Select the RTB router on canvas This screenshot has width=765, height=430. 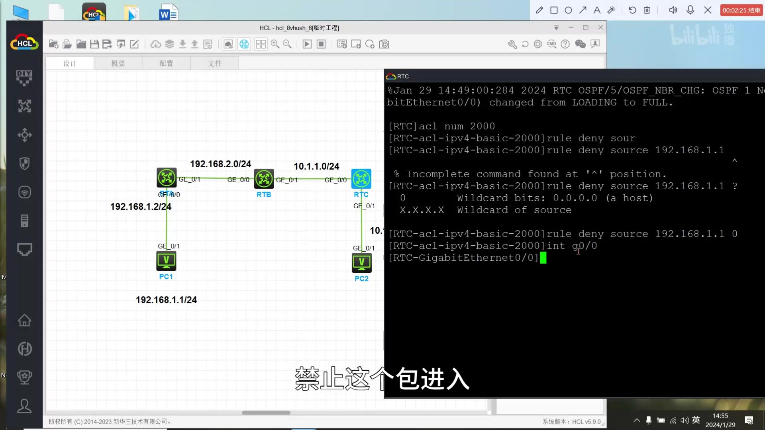(264, 179)
